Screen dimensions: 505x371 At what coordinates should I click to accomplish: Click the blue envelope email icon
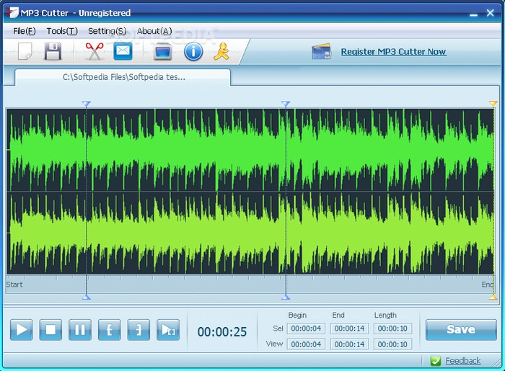coord(123,52)
